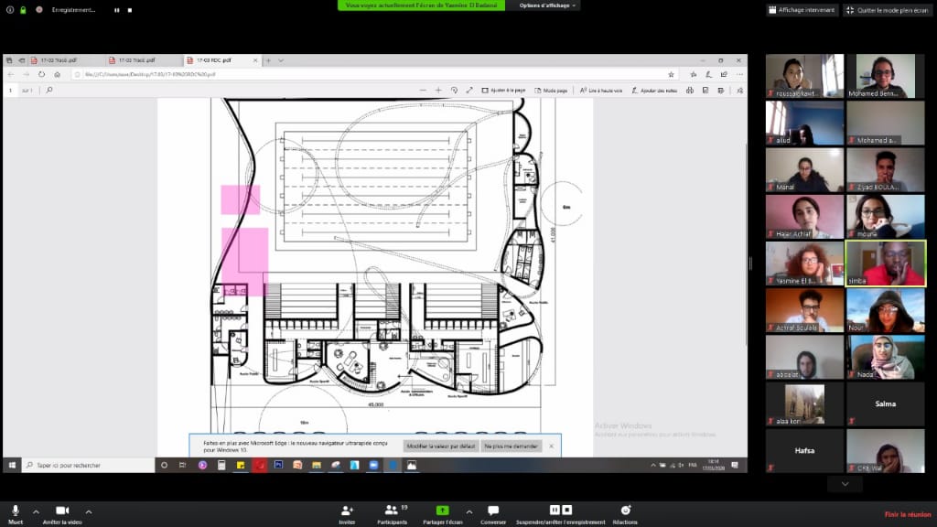Click Ajuster à la page in PDF toolbar
Viewport: 937px width, 527px height.
[x=502, y=91]
